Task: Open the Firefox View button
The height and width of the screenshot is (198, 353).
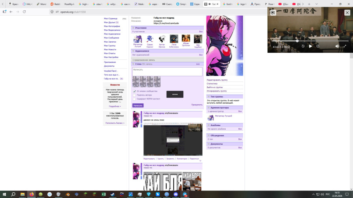Action: [4, 12]
